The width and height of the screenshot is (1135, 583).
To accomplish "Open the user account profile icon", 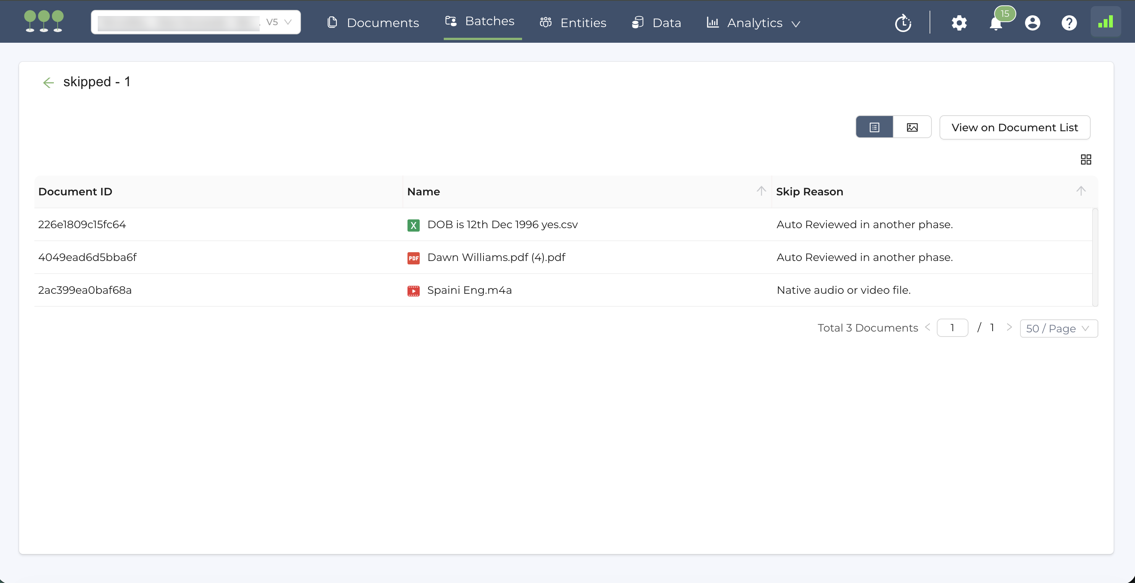I will [1032, 23].
